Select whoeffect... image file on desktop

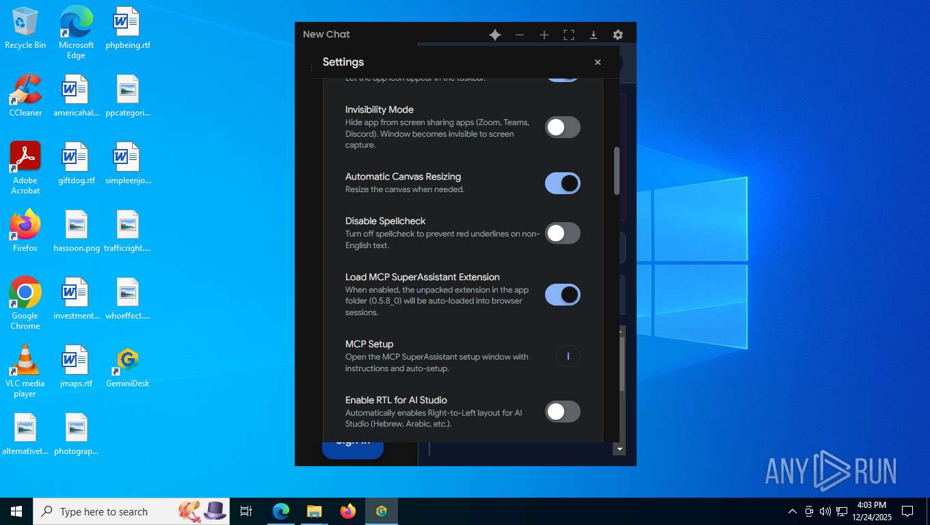coord(128,299)
